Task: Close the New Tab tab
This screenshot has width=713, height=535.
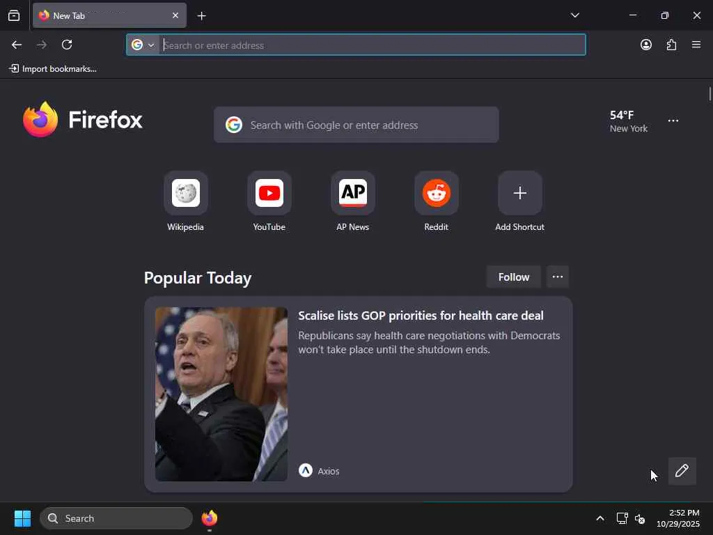Action: tap(175, 15)
